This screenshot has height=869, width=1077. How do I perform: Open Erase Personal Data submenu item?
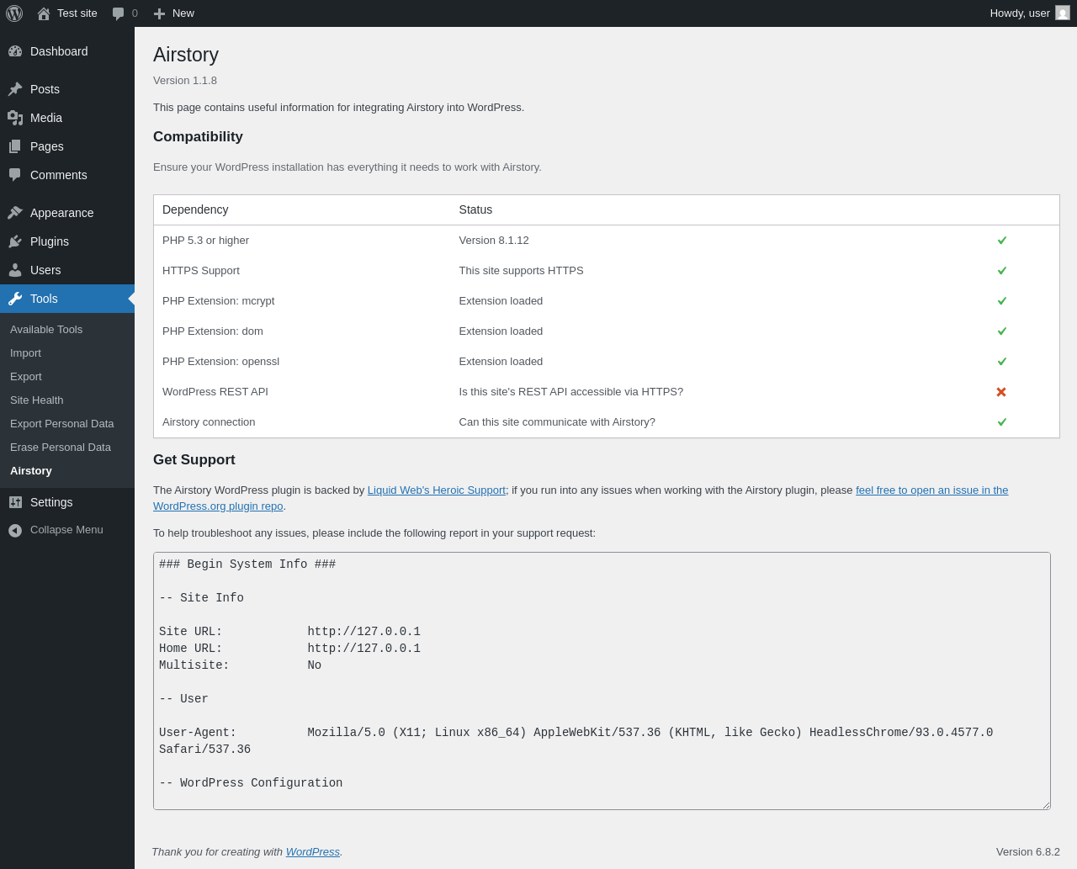coord(61,448)
